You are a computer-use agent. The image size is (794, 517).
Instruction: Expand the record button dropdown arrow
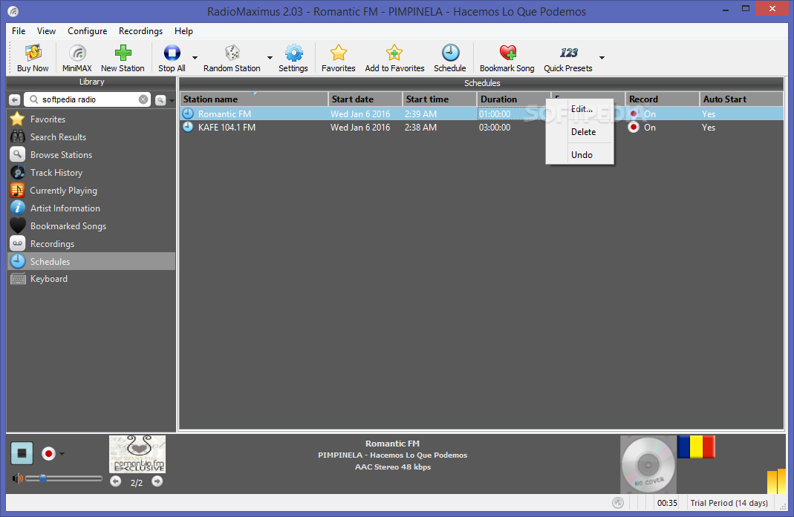tap(62, 454)
